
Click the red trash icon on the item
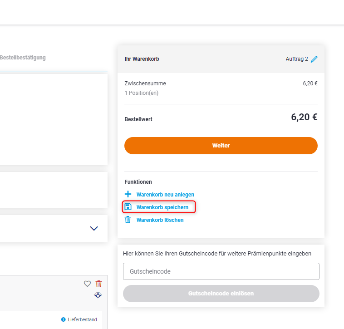(99, 284)
